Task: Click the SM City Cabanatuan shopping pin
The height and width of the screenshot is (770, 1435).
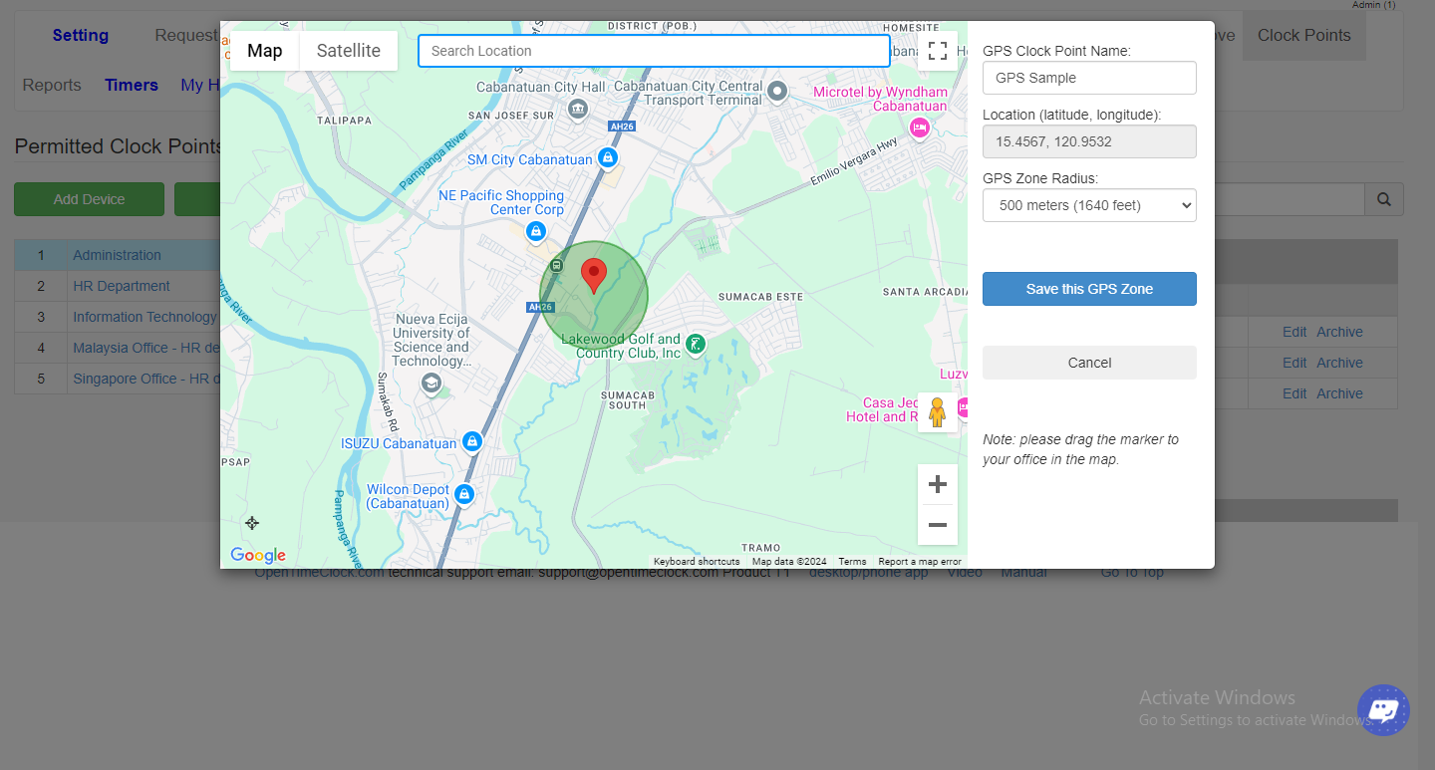Action: tap(608, 158)
